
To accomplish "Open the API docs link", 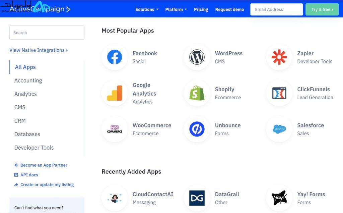I will [x=29, y=175].
